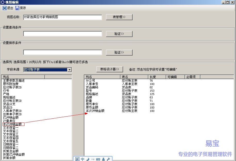Select the 货品编码 row in right table
Screen dimensions: 236x161
click(x=92, y=87)
